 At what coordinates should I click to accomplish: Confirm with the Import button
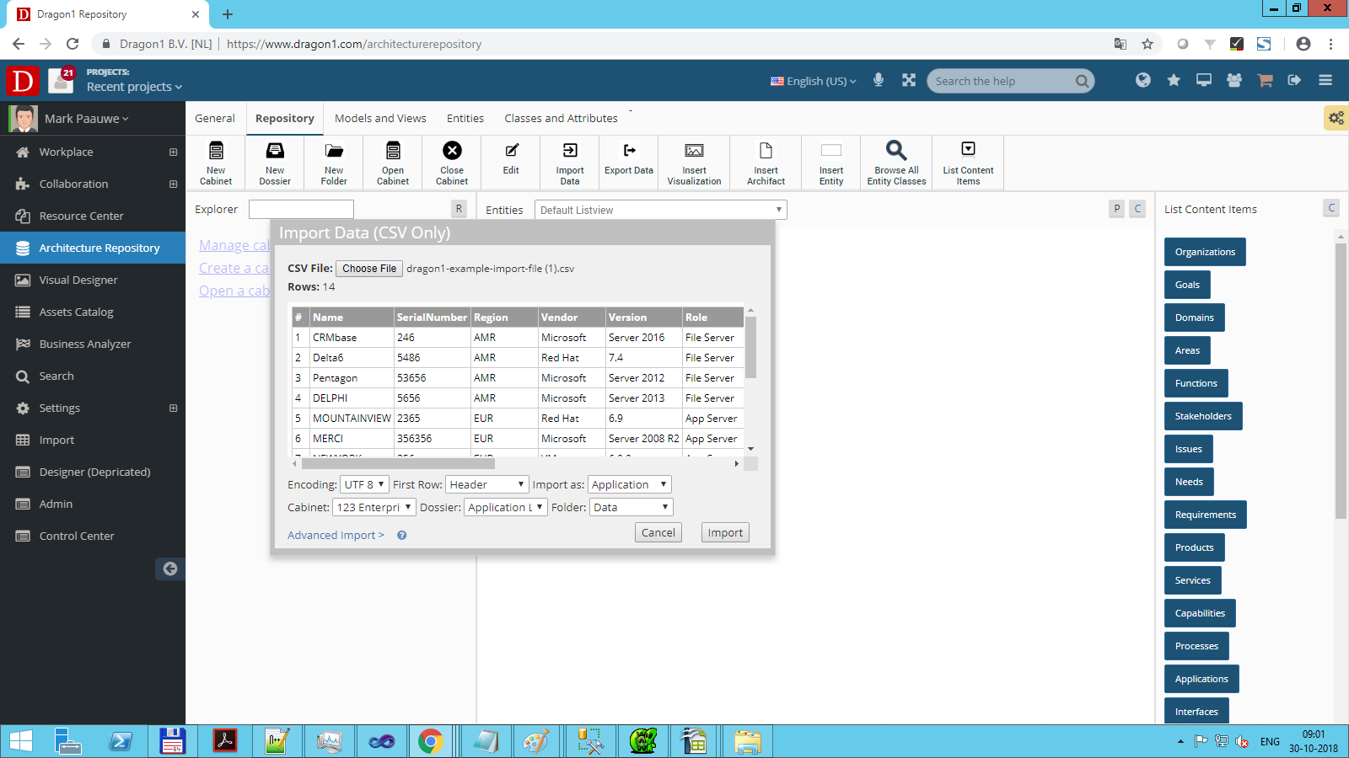tap(725, 532)
